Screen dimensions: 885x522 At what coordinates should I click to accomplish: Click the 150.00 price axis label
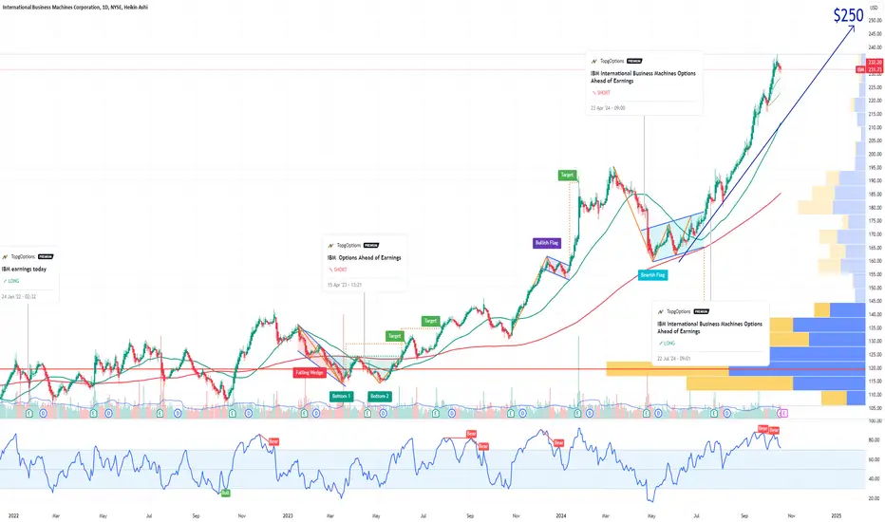[875, 288]
